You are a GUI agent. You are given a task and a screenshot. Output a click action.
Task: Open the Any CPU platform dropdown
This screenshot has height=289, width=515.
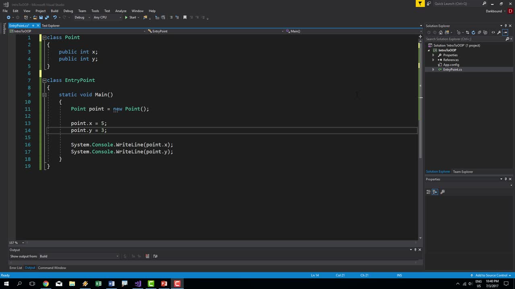[107, 17]
